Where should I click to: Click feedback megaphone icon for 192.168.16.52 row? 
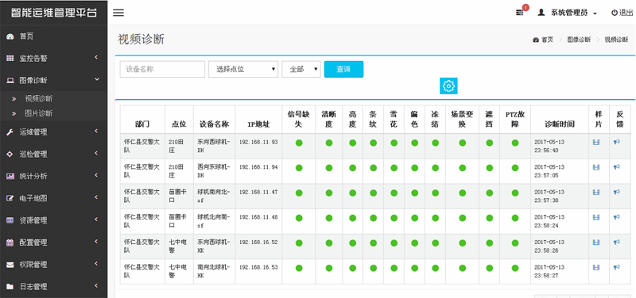click(617, 242)
